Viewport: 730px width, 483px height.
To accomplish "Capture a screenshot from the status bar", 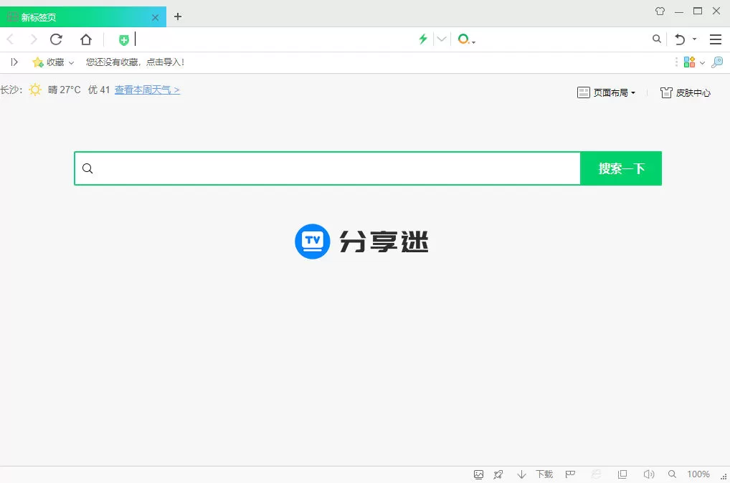I will pos(478,474).
